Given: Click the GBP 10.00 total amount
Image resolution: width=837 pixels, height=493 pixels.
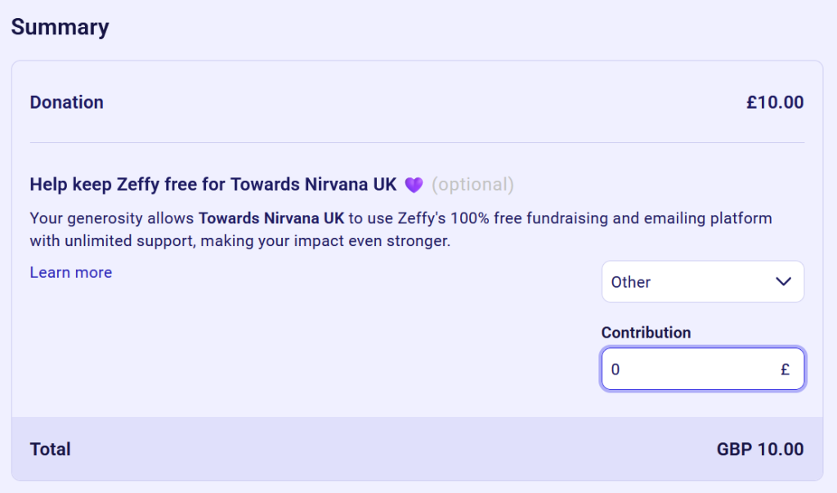Looking at the screenshot, I should (759, 449).
